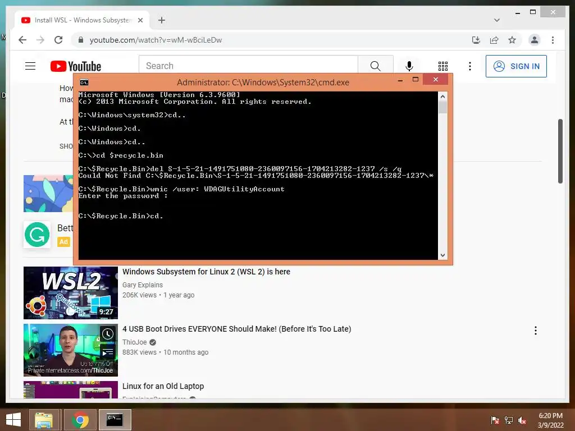Click the Grammarly ad logo
This screenshot has height=431, width=575.
[x=37, y=235]
